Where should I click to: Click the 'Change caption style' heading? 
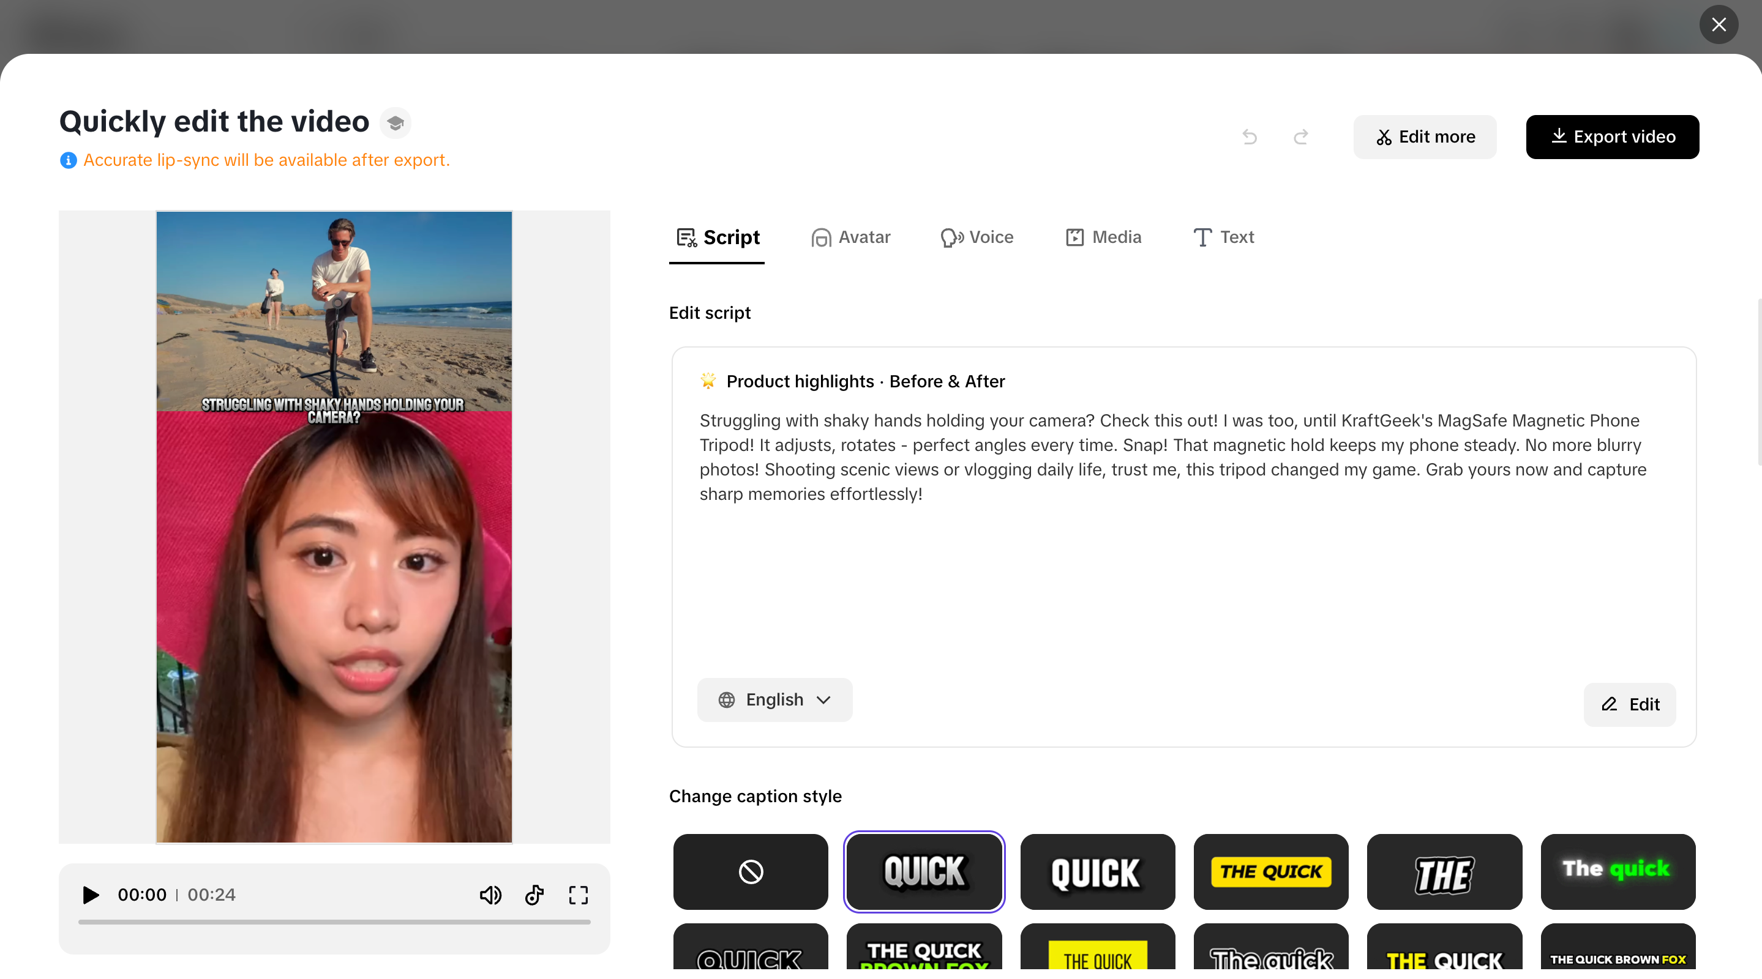pos(755,797)
